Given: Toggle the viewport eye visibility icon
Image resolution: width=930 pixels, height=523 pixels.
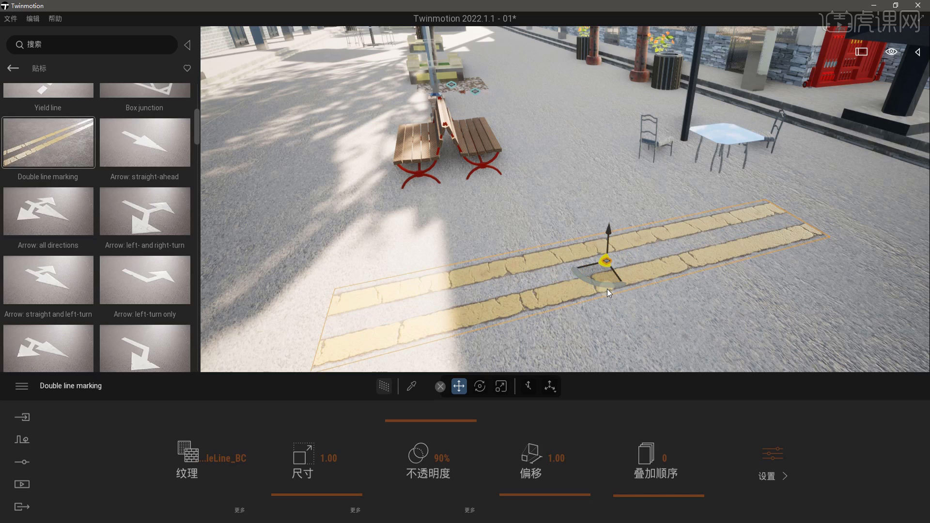Looking at the screenshot, I should point(891,52).
